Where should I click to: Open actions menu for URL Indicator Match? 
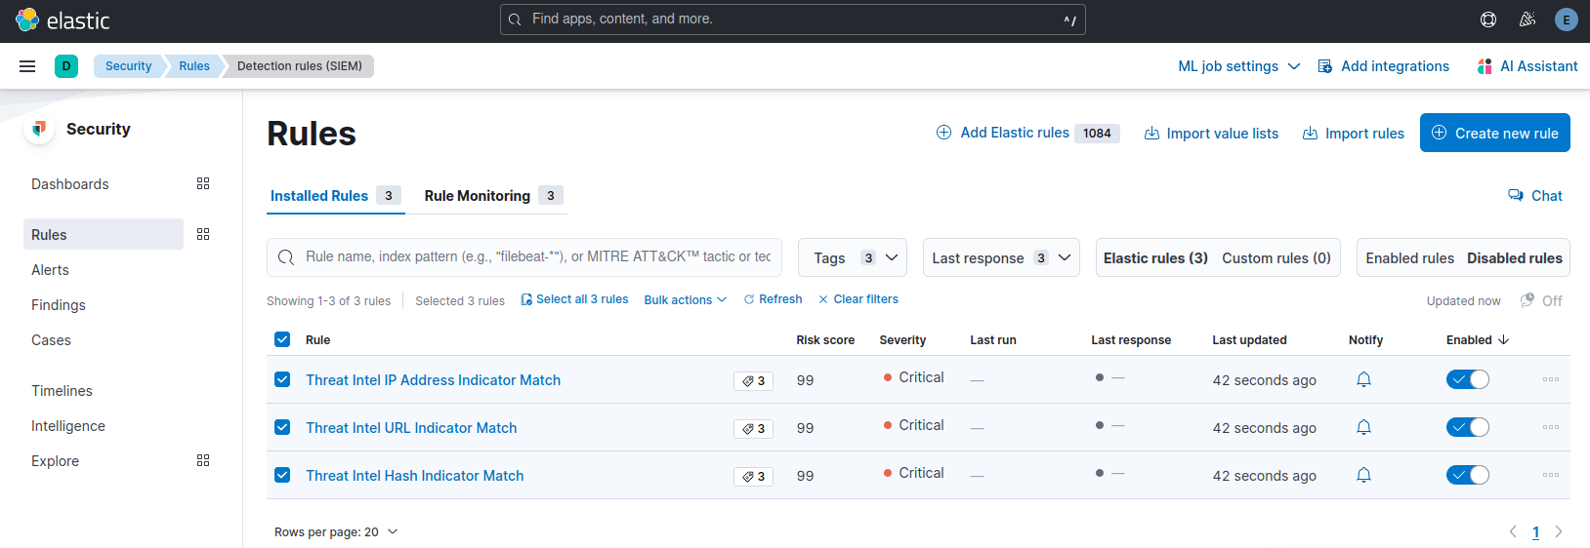(x=1551, y=427)
